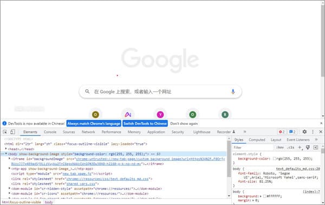Click the blue info icon in infobar

[x=4, y=124]
